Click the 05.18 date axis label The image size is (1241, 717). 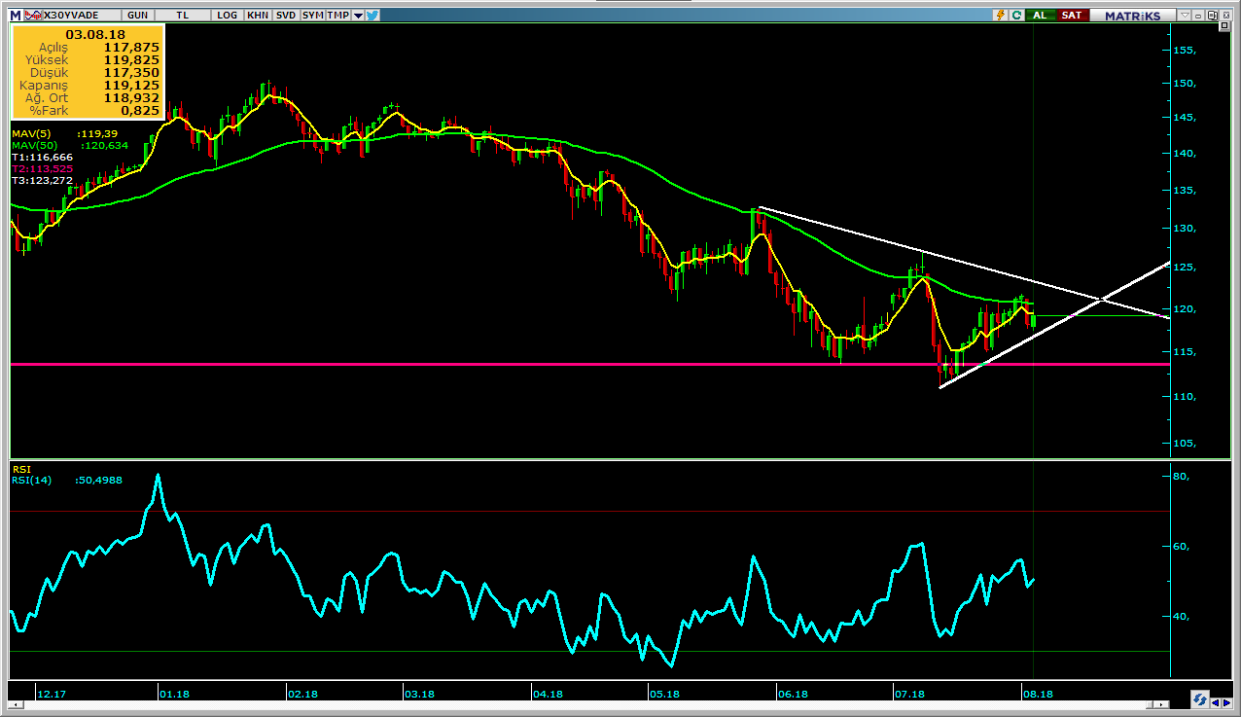(664, 694)
